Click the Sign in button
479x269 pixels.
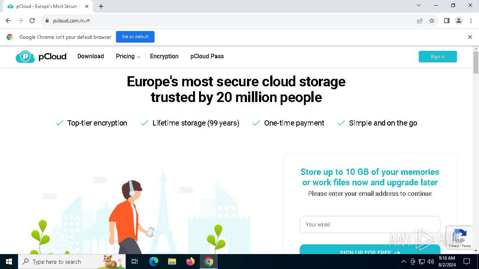point(438,56)
